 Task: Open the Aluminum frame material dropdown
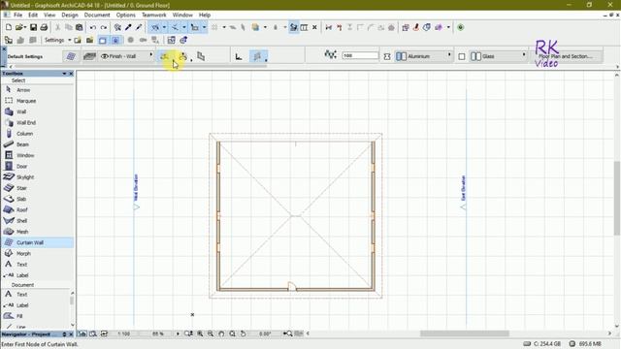(x=424, y=56)
